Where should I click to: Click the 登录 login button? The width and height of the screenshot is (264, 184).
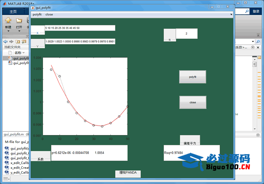tap(256, 11)
